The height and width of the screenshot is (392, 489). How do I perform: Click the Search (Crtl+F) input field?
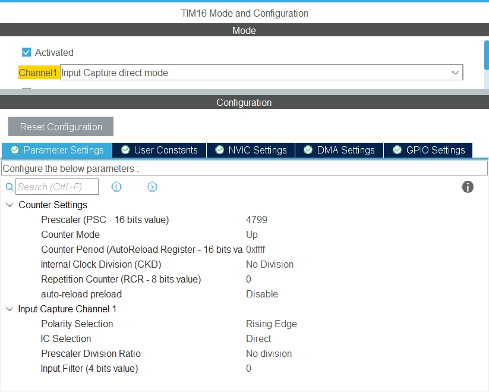coord(57,187)
